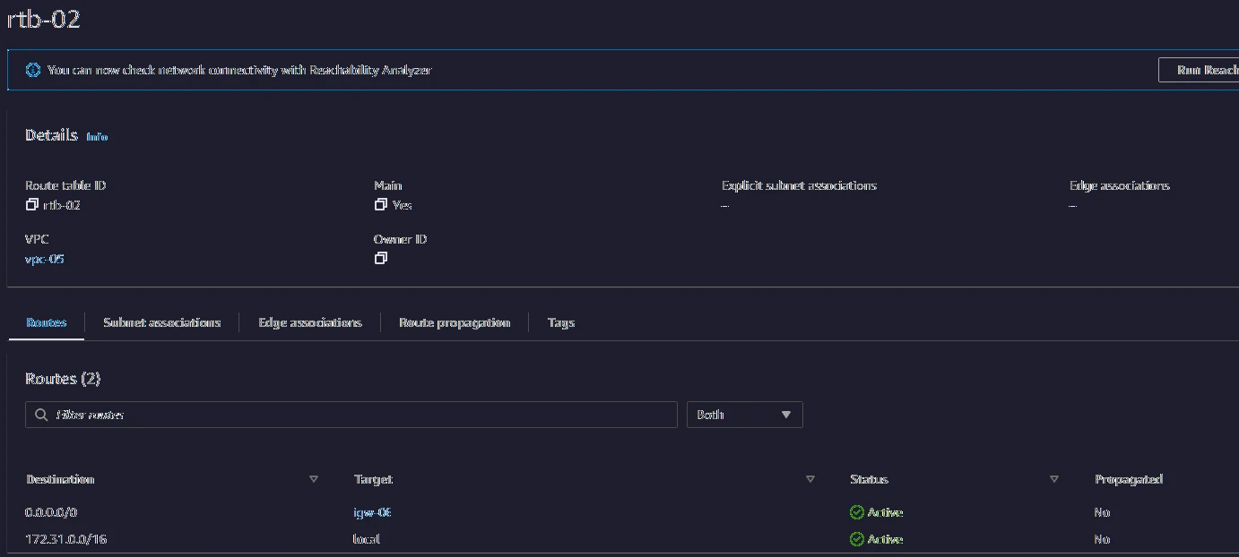Open the Both filter dropdown

[744, 415]
